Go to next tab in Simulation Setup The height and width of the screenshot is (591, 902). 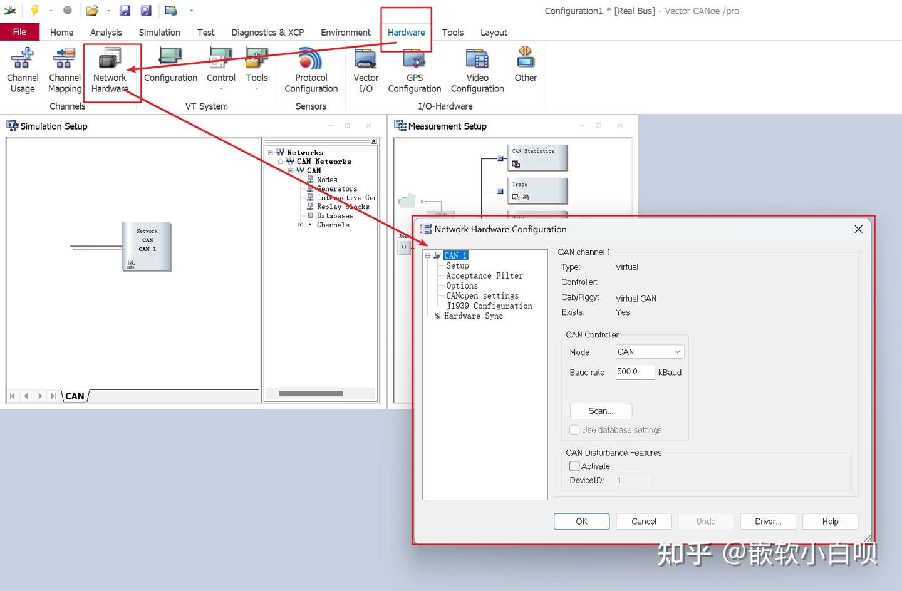pos(39,396)
